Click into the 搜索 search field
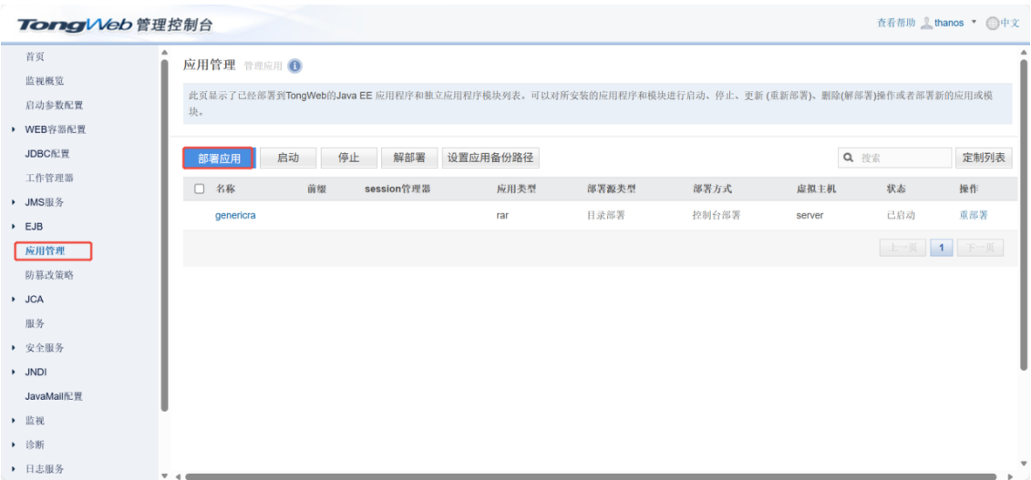 (899, 158)
